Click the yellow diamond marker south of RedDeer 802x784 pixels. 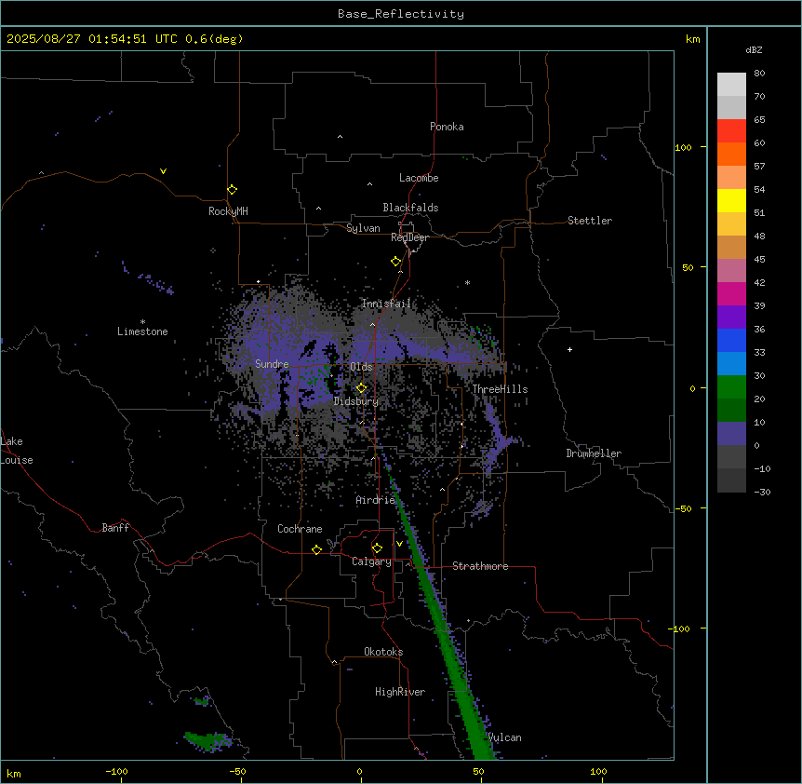tap(396, 262)
